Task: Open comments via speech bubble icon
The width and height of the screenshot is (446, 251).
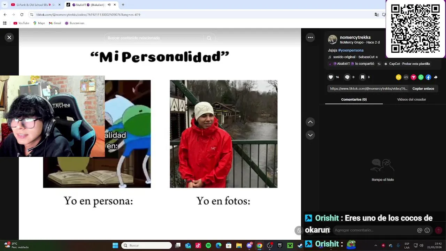Action: pyautogui.click(x=347, y=77)
